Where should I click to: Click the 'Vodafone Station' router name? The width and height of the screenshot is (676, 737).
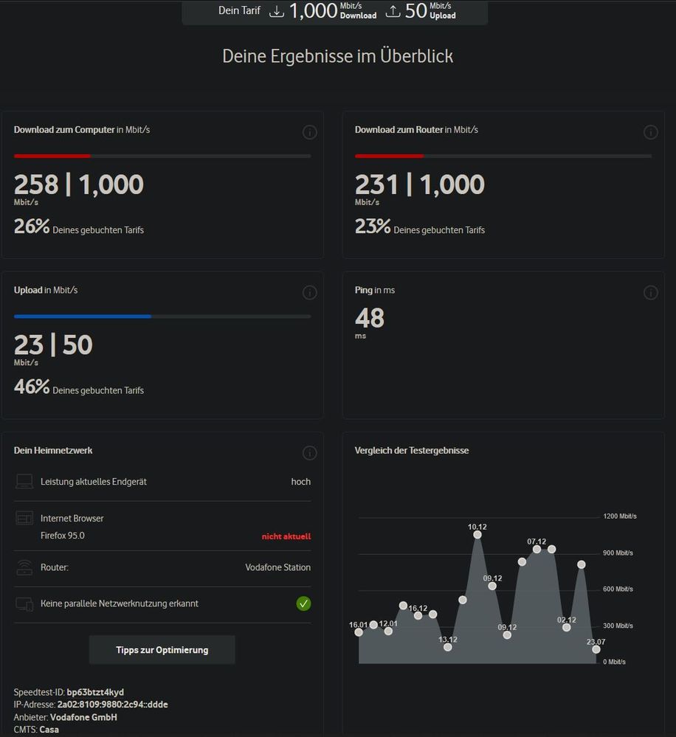click(x=277, y=567)
